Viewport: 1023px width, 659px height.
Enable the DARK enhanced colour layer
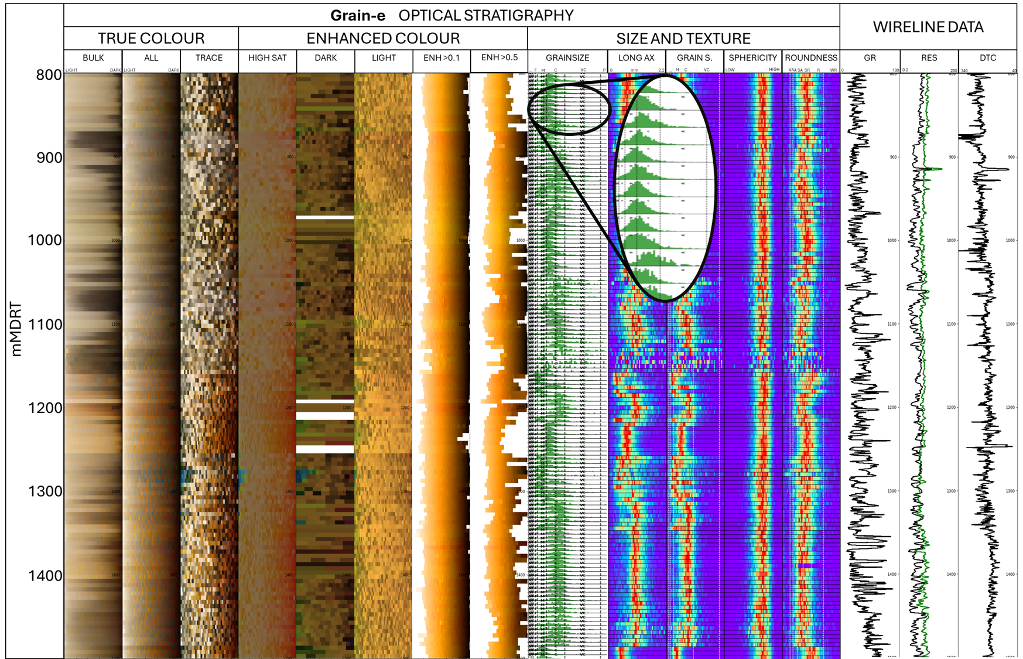[325, 58]
